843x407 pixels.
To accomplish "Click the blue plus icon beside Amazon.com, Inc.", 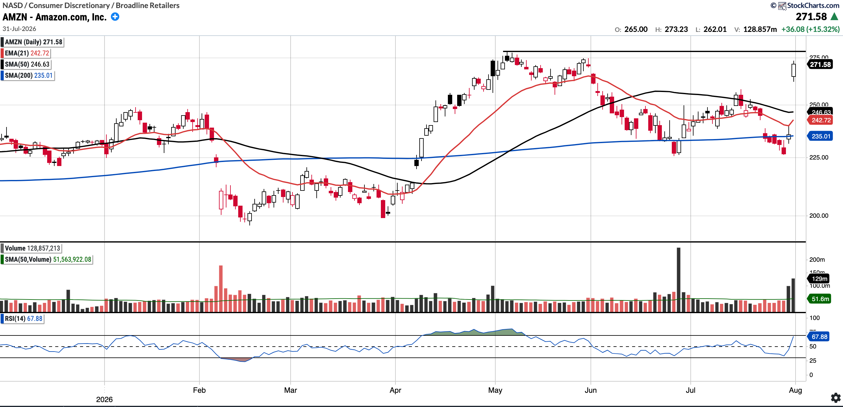I will 115,17.
